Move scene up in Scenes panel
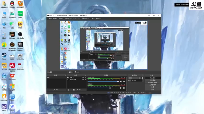The image size is (204, 114). pos(54,90)
